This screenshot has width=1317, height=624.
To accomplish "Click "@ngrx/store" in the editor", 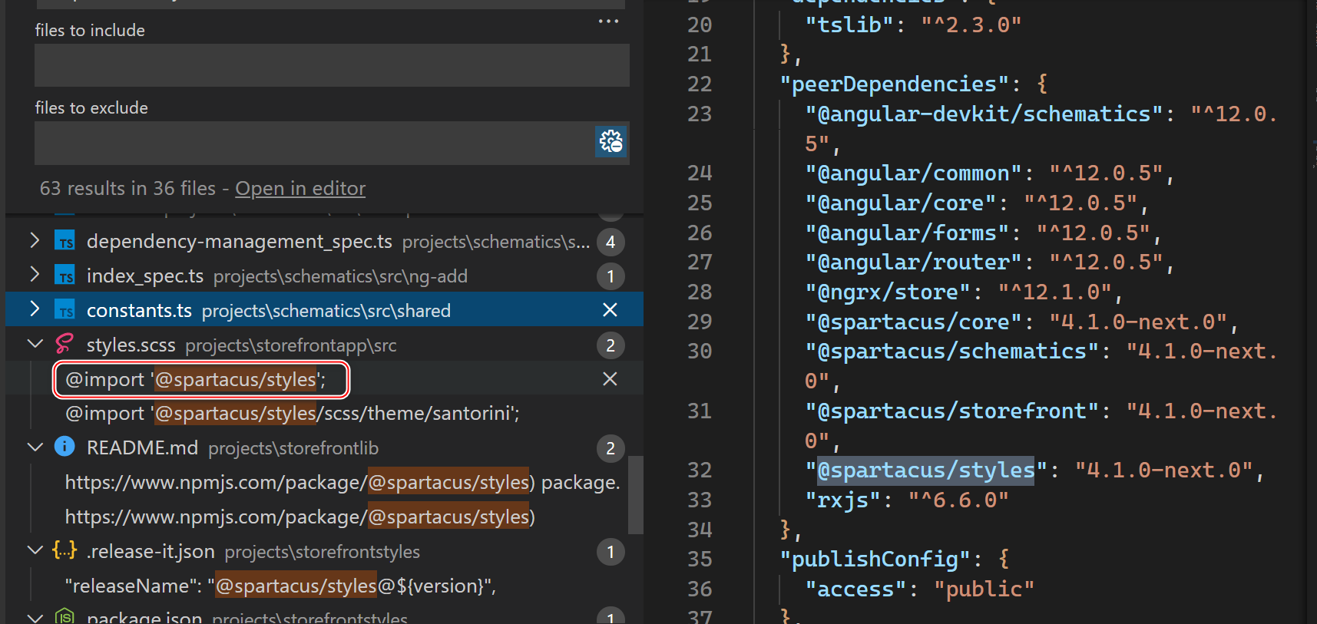I will (x=888, y=292).
